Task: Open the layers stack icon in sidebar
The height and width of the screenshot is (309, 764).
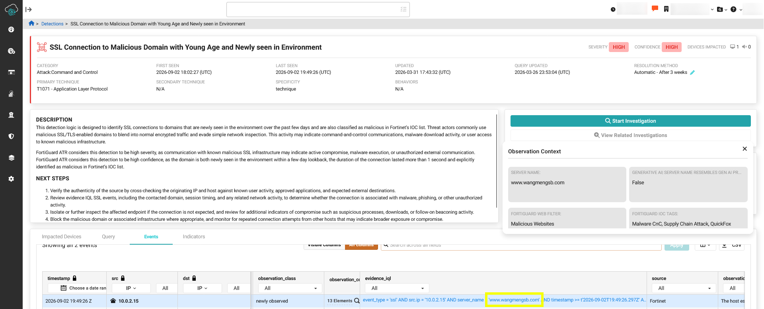Action: pos(11,158)
